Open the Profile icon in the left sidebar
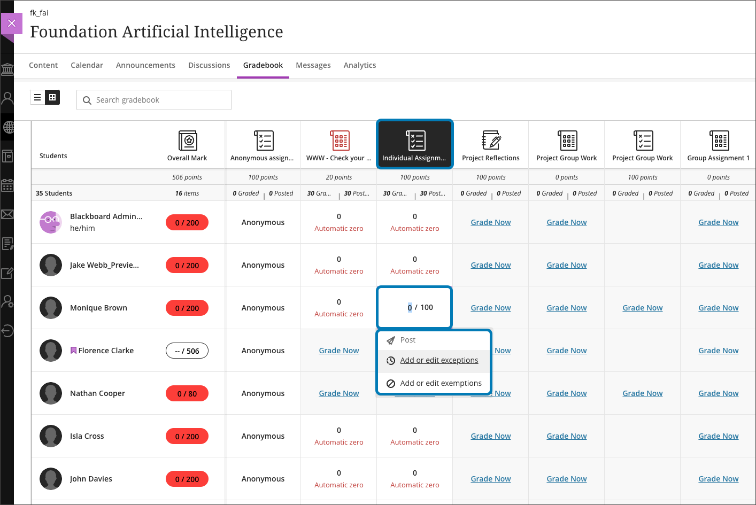756x505 pixels. click(x=7, y=98)
